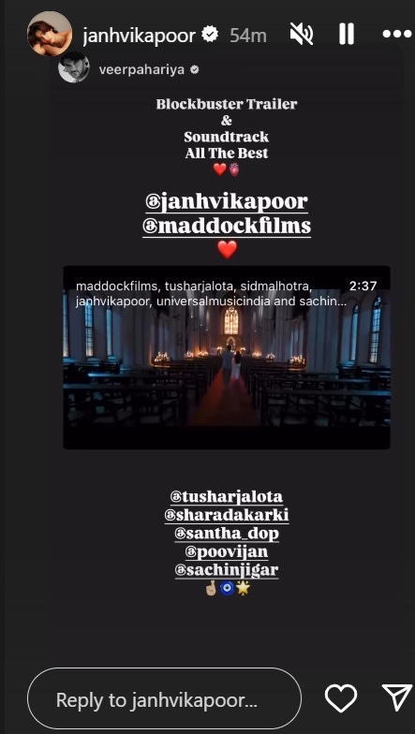
Task: Unmute the story audio
Action: 302,34
